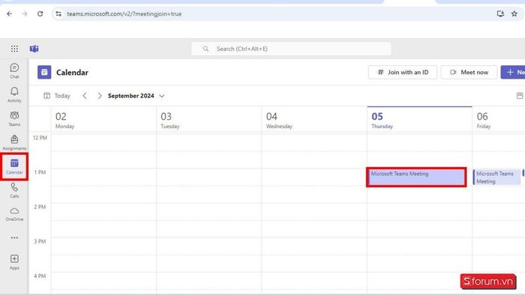Click the 3 PM time label

(x=40, y=241)
